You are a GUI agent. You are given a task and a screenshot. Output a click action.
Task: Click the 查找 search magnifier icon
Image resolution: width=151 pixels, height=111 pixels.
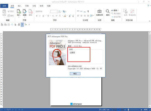[108, 12]
